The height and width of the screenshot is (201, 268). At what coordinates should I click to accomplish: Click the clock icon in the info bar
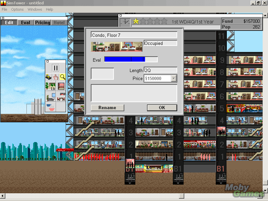125,22
